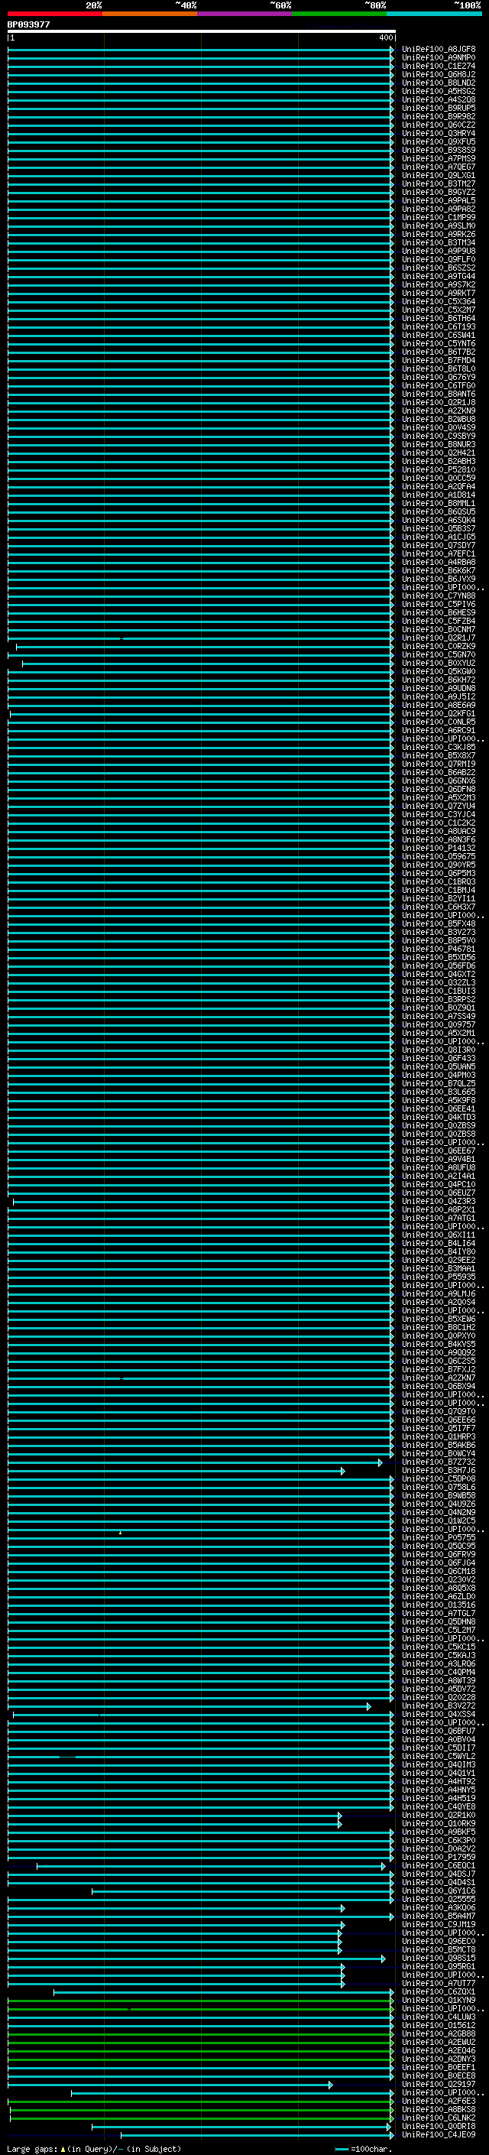This screenshot has width=489, height=2155.
Task: Select label UniRef100_C5X364
Action: [439, 301]
